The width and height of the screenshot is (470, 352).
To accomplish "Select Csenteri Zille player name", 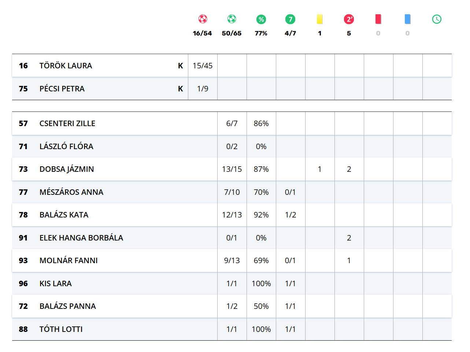I will point(67,124).
